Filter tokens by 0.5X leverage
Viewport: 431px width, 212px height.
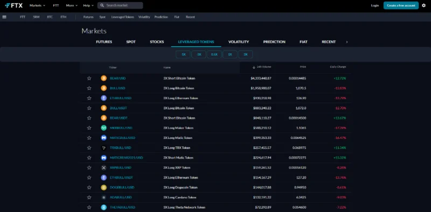[214, 54]
